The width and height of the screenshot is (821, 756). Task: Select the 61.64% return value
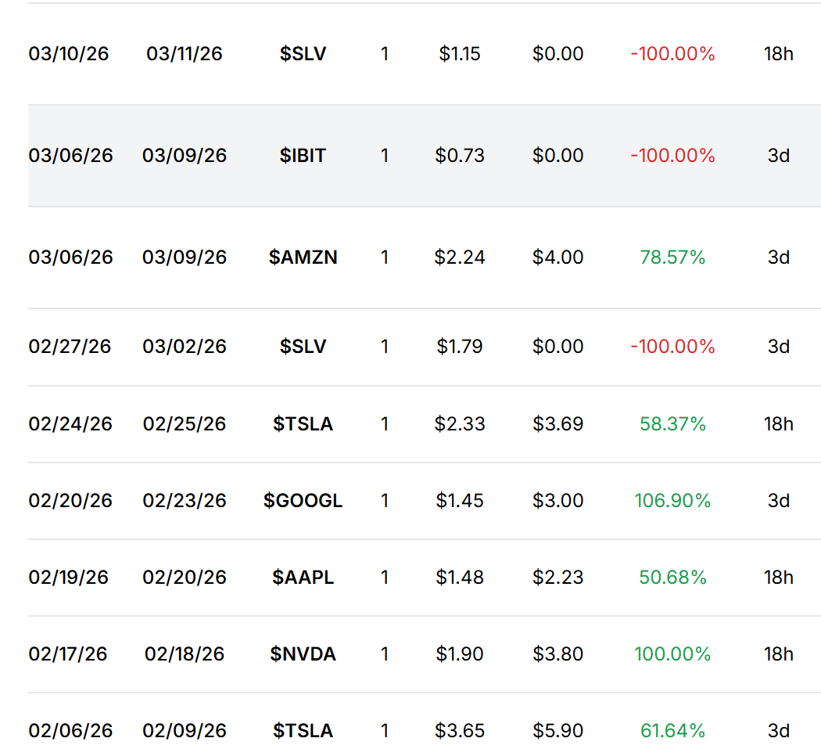[672, 730]
